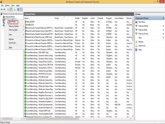The width and height of the screenshot is (165, 124).
Task: Select Inbound Rules in the left tree
Action: coord(10,17)
